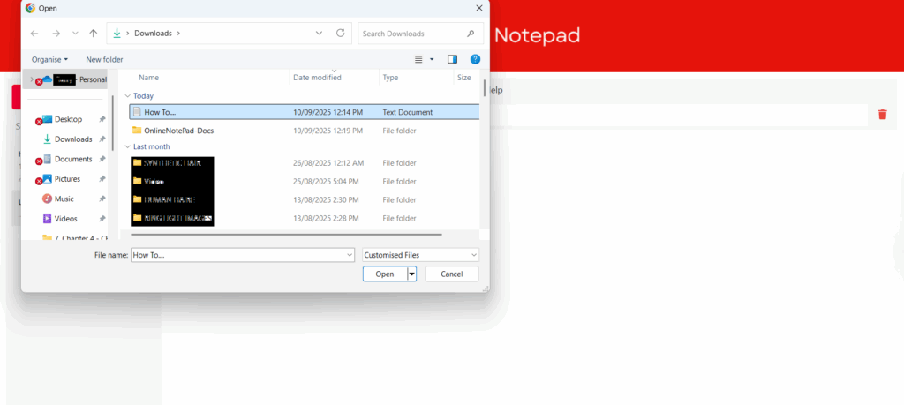This screenshot has height=405, width=904.
Task: Click the New folder button
Action: [x=104, y=59]
